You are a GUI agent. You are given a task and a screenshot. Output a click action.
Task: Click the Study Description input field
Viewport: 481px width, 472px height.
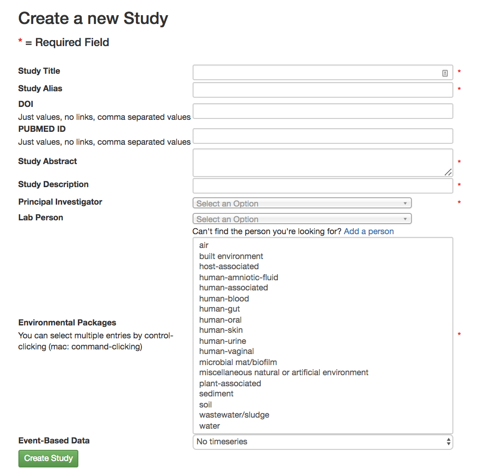coord(323,184)
